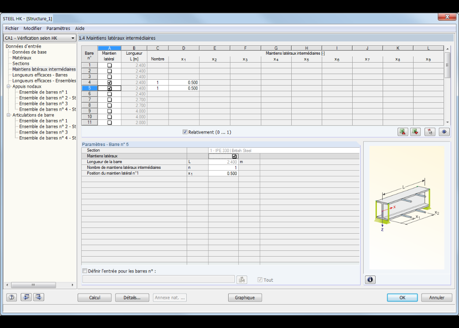Select Maintiens latéraux intermédiaires tree item
459x328 pixels.
click(44, 69)
